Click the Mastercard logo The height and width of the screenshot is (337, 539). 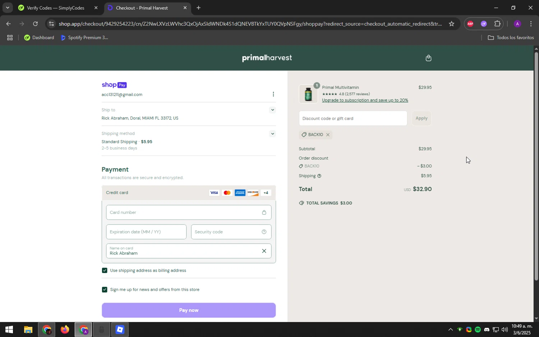click(x=227, y=193)
